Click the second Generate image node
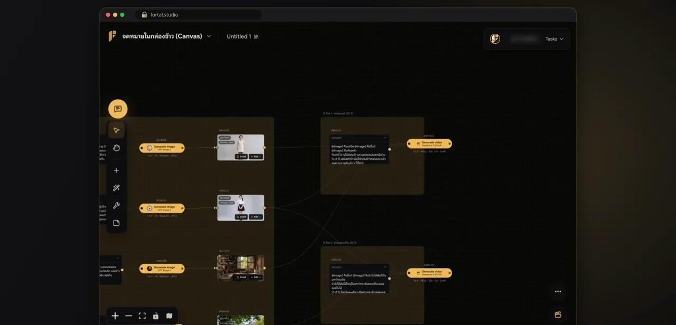Viewport: 676px width, 325px height. point(162,208)
